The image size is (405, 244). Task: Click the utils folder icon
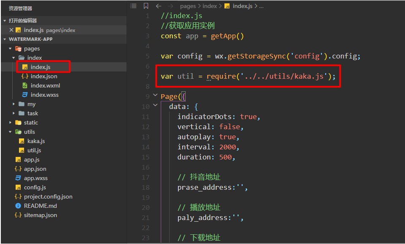18,132
